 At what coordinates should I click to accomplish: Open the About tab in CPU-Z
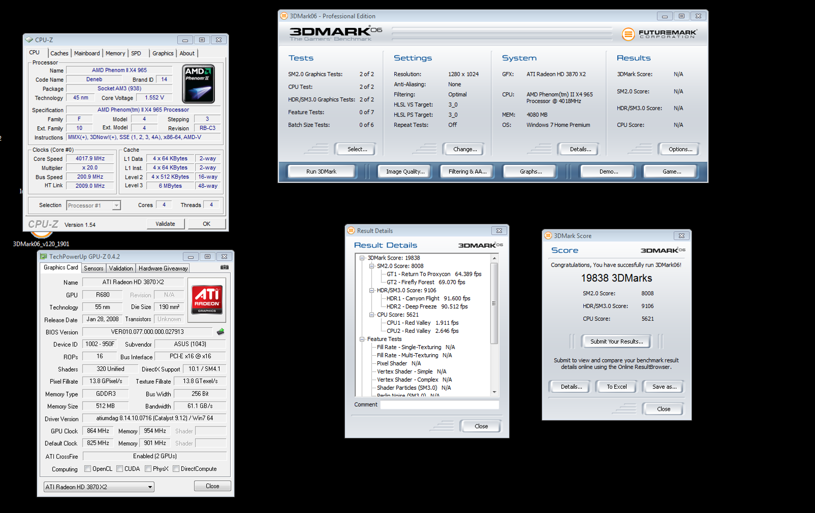(187, 53)
